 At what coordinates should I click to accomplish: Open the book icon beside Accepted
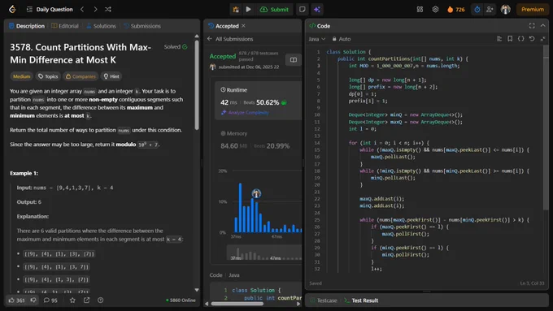click(x=294, y=60)
